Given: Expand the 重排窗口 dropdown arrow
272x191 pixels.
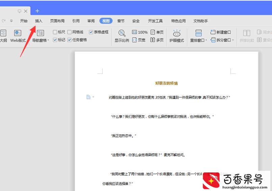Looking at the screenshot, I should [x=206, y=40].
